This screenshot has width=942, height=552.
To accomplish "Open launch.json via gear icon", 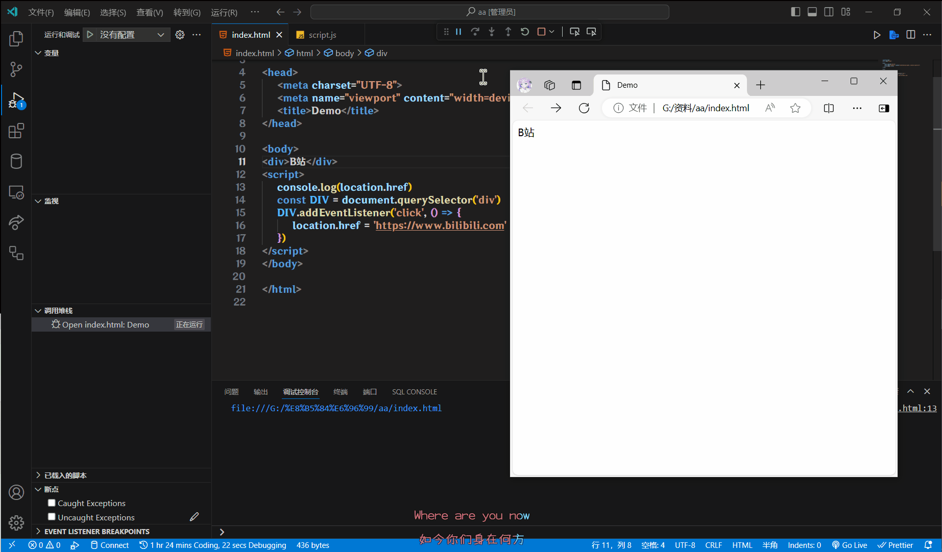I will coord(180,35).
